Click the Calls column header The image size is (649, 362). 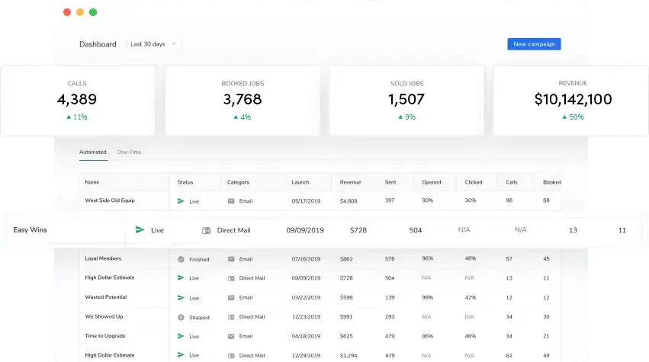click(x=512, y=182)
